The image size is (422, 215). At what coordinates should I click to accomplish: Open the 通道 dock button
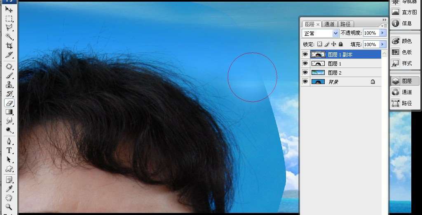pyautogui.click(x=405, y=92)
